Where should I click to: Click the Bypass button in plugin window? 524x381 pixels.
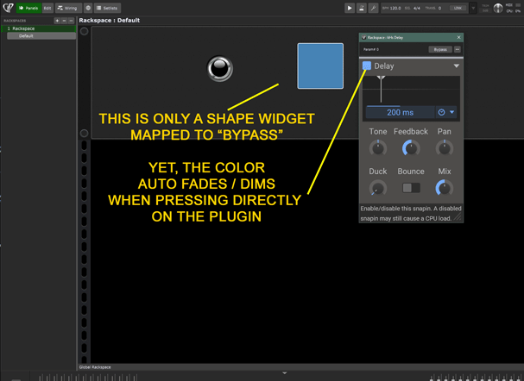click(x=440, y=49)
